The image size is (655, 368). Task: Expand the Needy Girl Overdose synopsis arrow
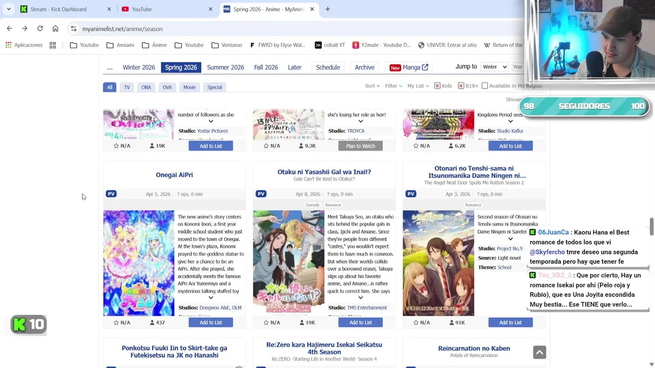point(210,121)
